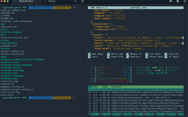Open F6 SortBy menu in htop
The height and width of the screenshot is (117, 188).
click(148, 114)
